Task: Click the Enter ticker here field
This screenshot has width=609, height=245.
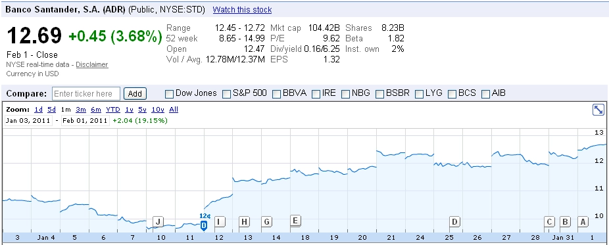Action: point(86,93)
